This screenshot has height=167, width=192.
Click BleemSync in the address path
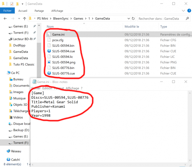click(61, 18)
